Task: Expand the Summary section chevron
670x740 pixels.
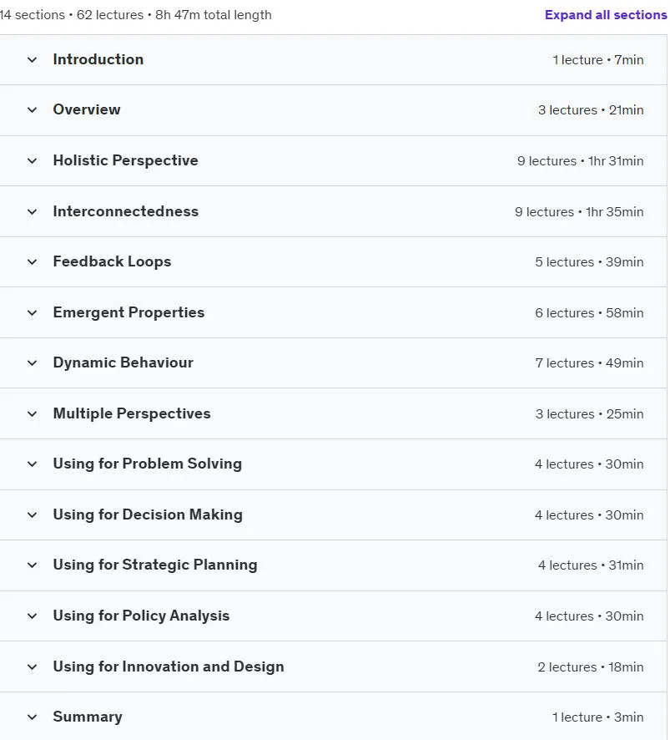Action: coord(32,717)
